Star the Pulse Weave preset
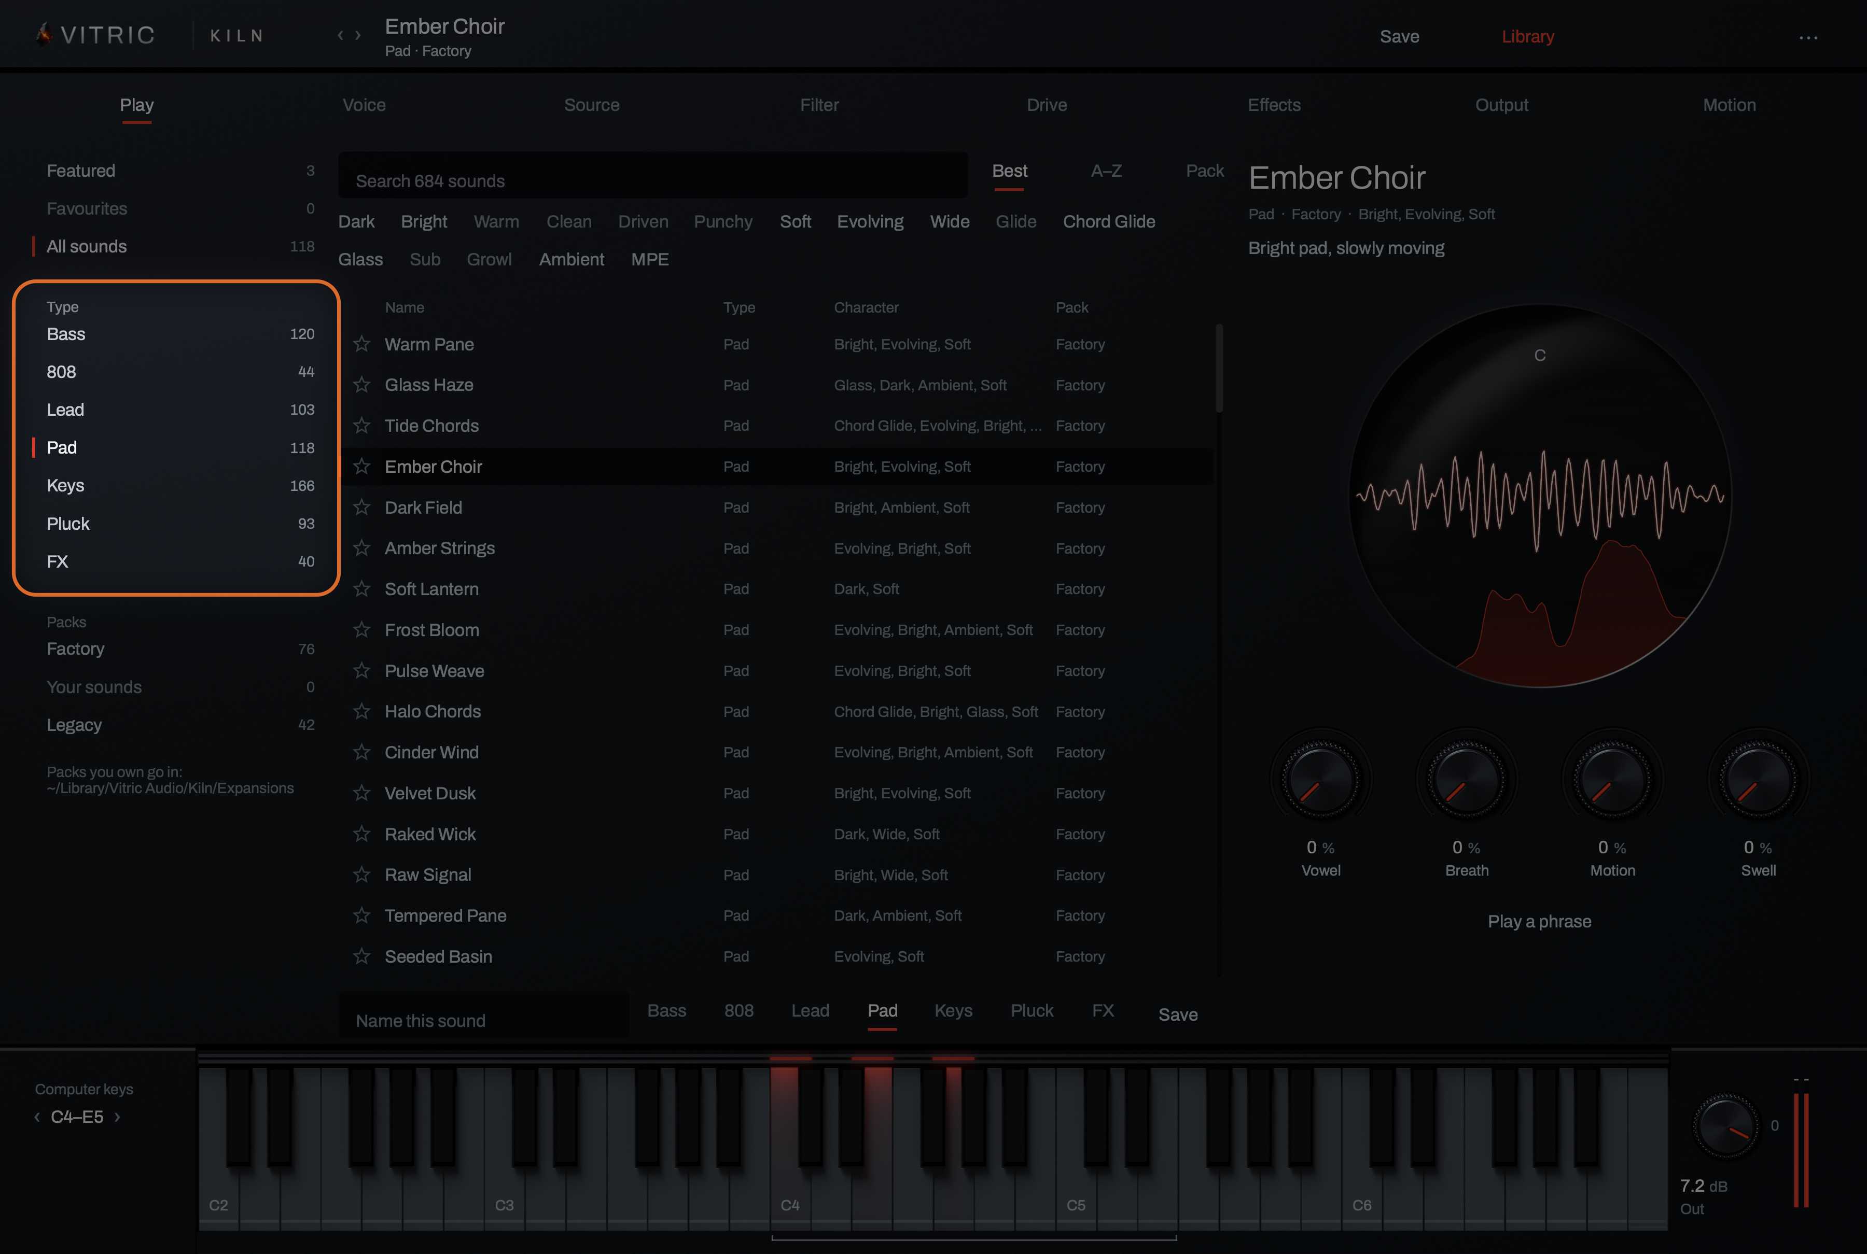 361,670
